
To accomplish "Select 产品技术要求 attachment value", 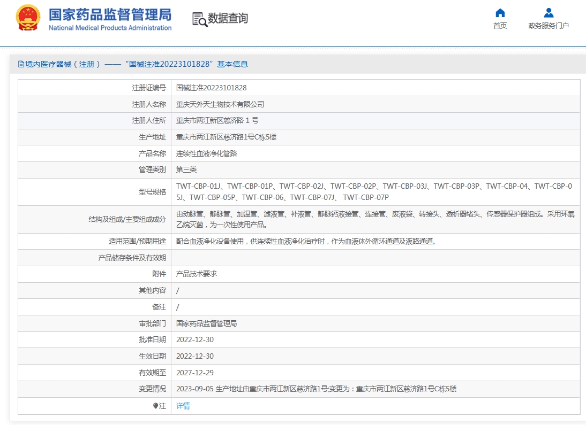I will (196, 274).
